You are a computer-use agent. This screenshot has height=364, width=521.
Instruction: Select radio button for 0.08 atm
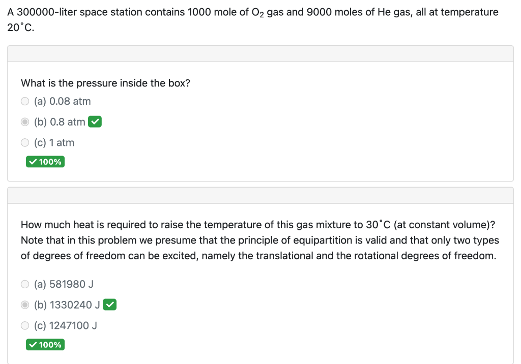point(25,101)
